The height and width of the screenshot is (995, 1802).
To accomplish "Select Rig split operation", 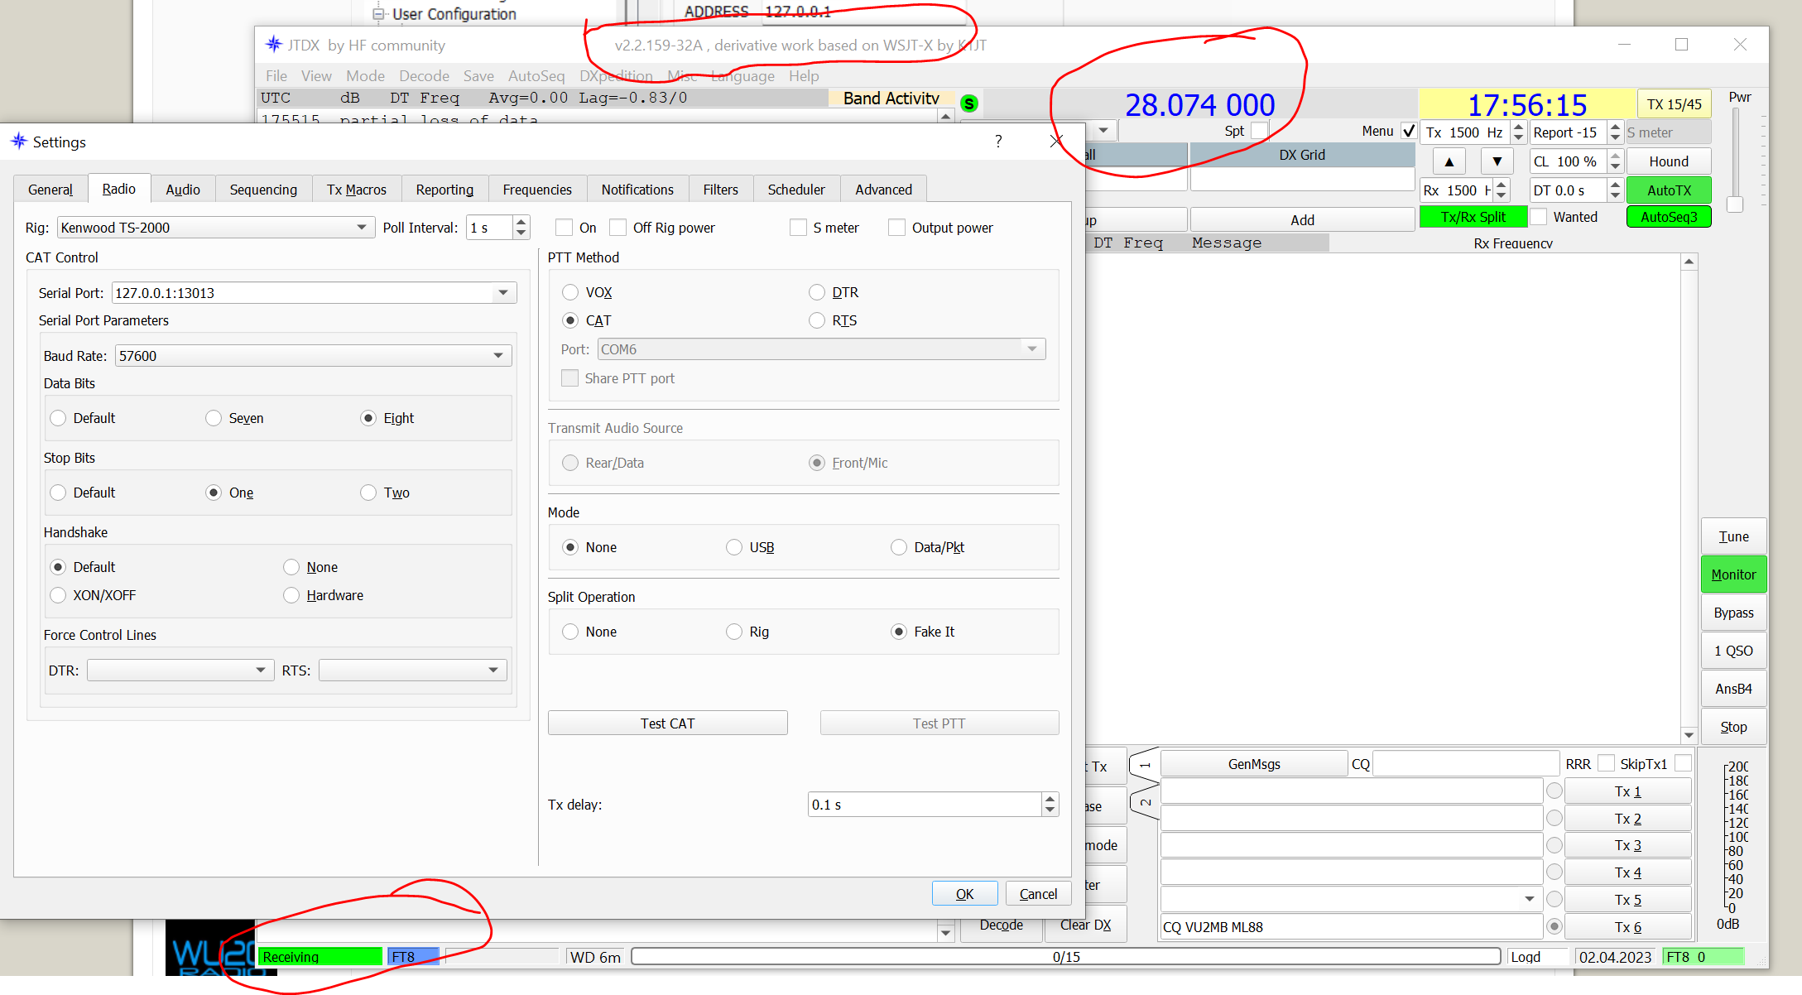I will click(x=734, y=632).
